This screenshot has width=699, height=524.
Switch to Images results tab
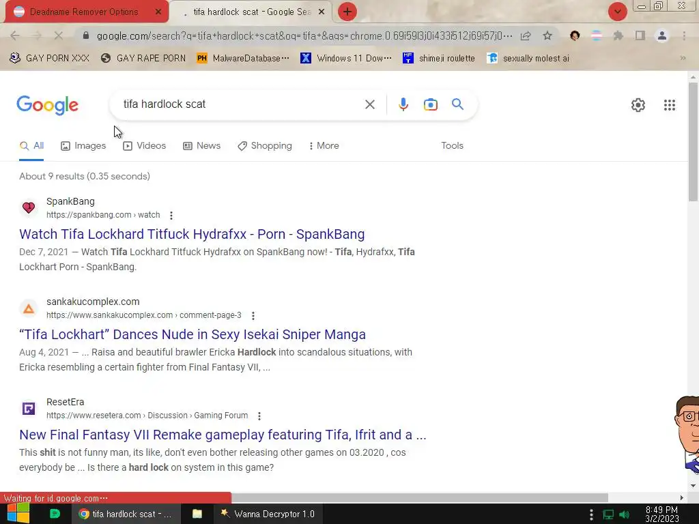pos(83,146)
